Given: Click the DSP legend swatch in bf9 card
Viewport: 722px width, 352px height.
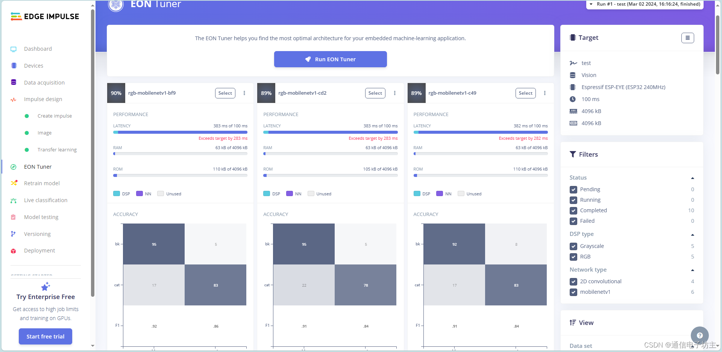Looking at the screenshot, I should [x=117, y=193].
